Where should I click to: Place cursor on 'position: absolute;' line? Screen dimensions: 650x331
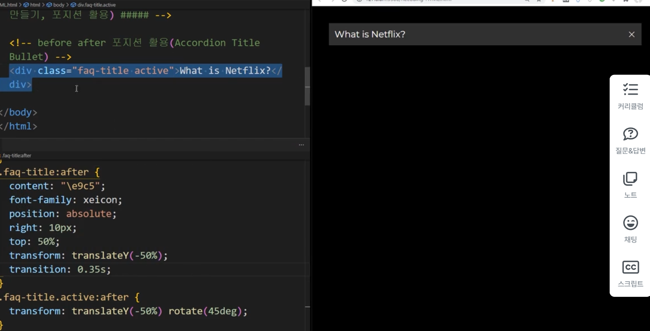(63, 214)
